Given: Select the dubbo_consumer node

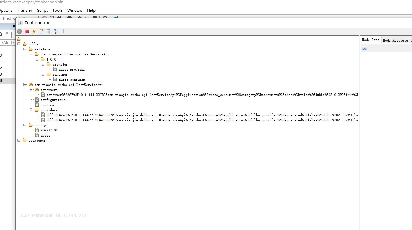Looking at the screenshot, I should tap(72, 80).
